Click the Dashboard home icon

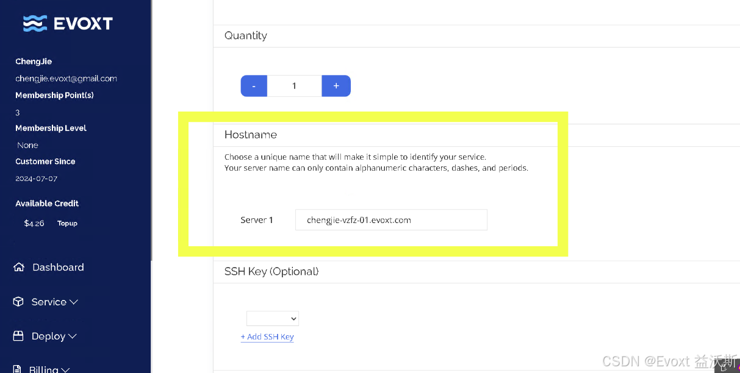19,267
